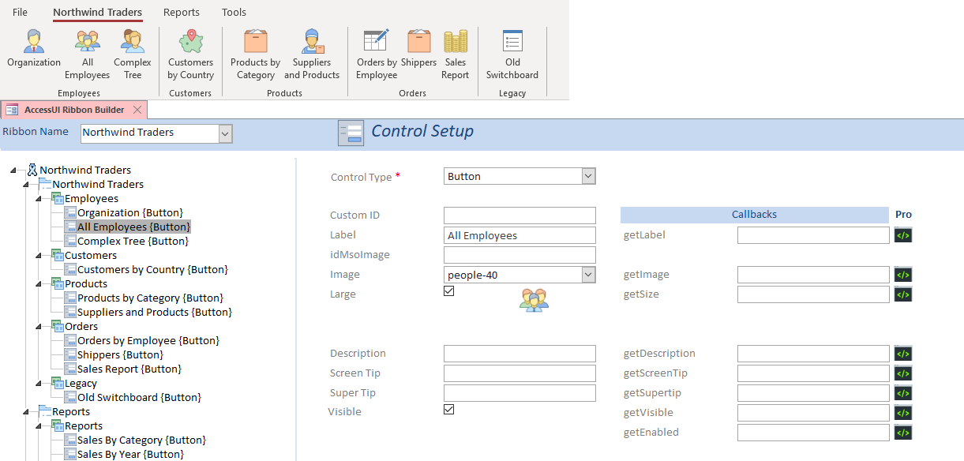Open the Sales Report ribbon button
Image resolution: width=964 pixels, height=461 pixels.
[x=456, y=54]
